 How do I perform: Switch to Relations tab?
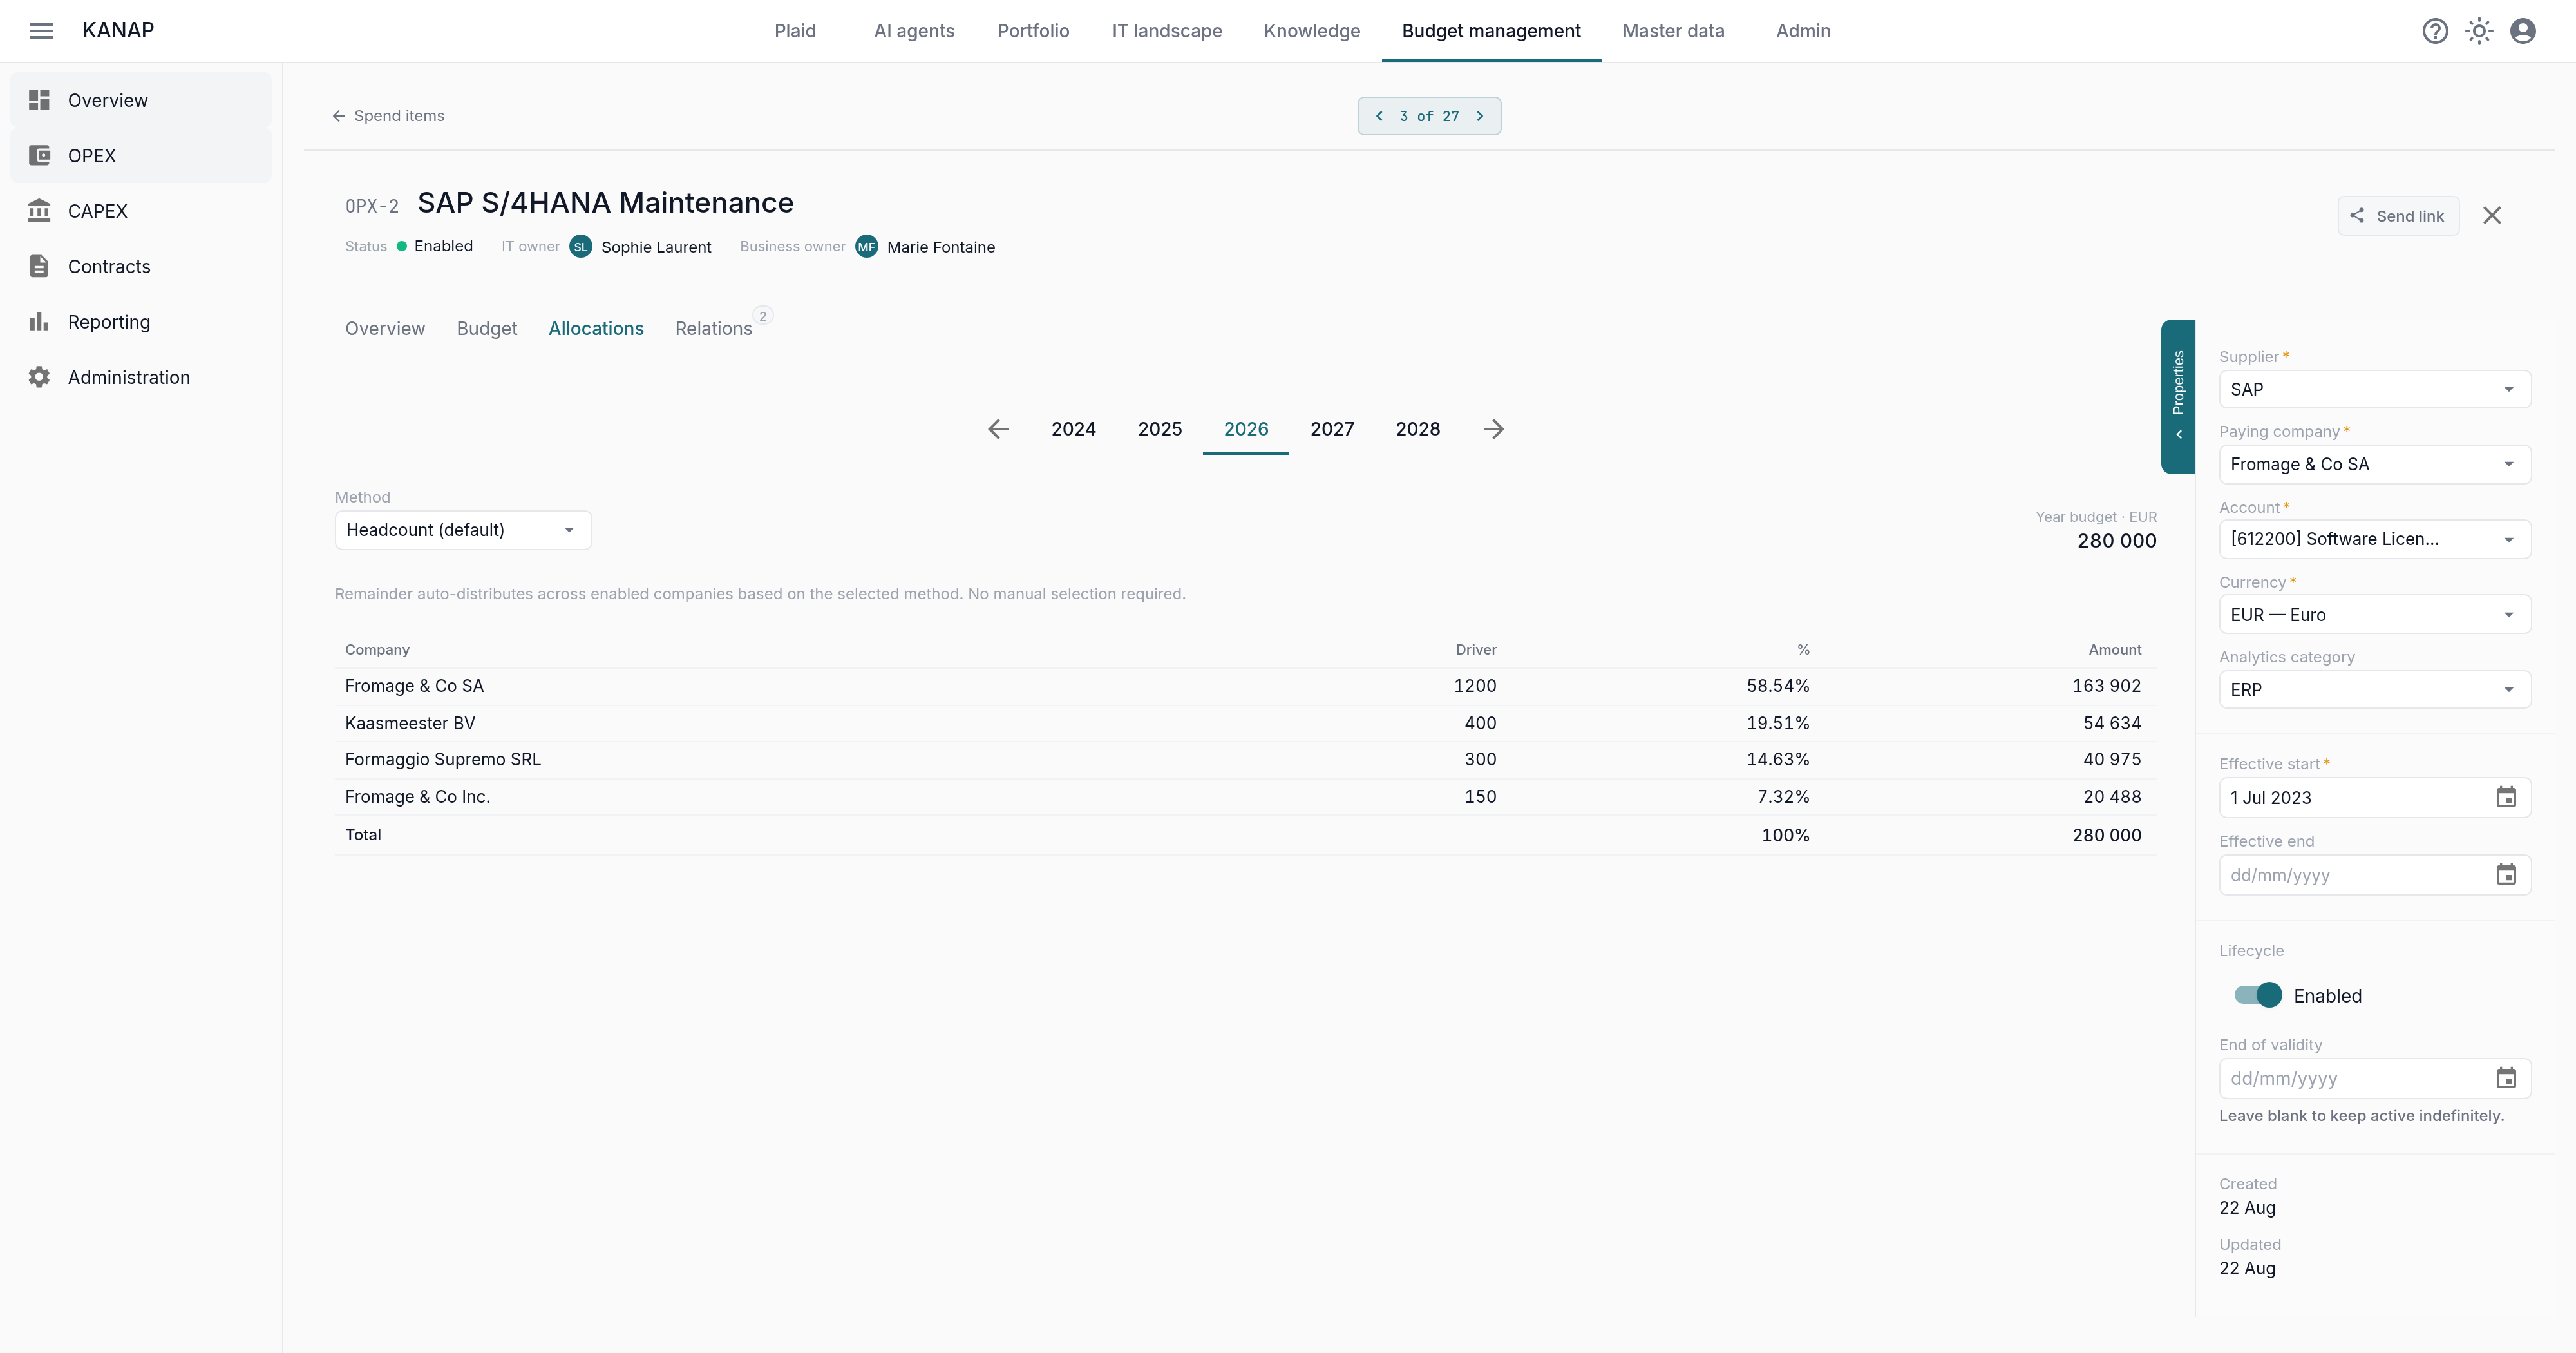[x=713, y=328]
